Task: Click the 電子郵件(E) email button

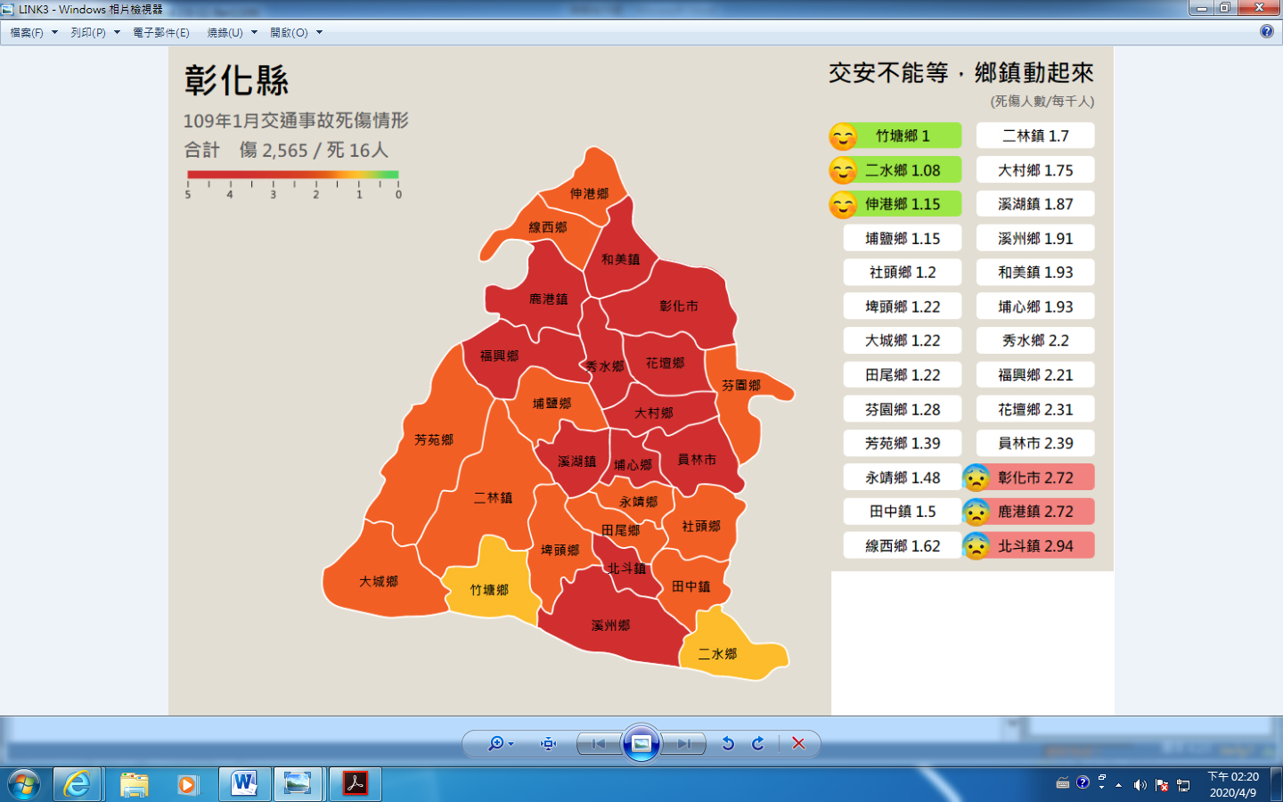Action: click(161, 32)
